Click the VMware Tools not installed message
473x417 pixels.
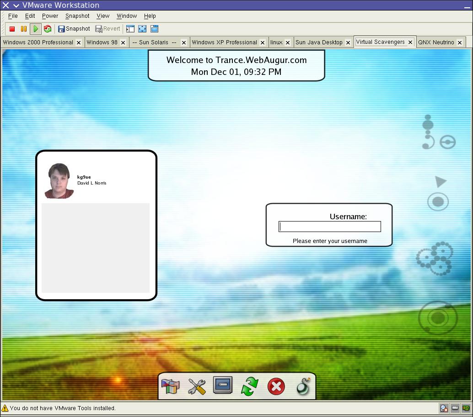[63, 408]
